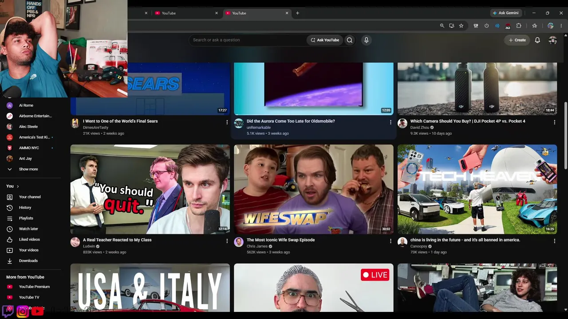
Task: Go to Your channel in sidebar
Action: [30, 197]
